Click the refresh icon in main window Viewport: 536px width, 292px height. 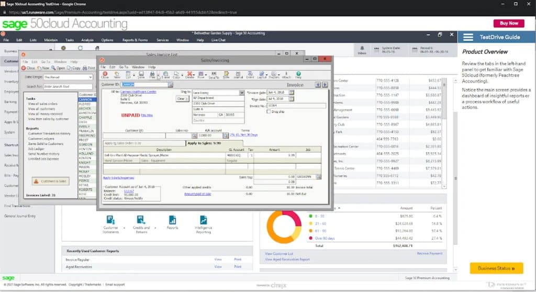[80, 48]
